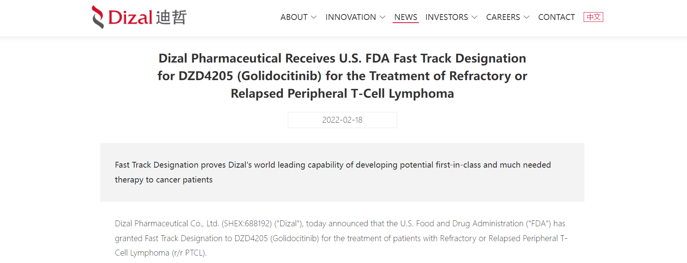
Task: Click the Dizal Chinese characters wordmark
Action: click(171, 18)
